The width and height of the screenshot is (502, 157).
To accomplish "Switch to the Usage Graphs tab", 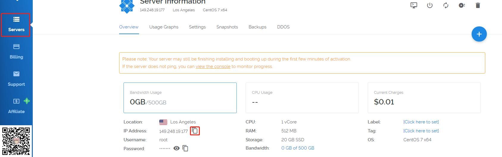I will coord(164,27).
